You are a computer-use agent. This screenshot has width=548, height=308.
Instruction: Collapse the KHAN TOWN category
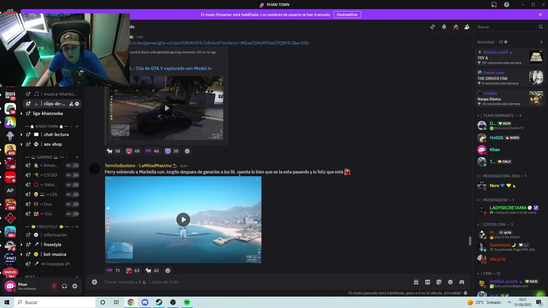tap(47, 126)
